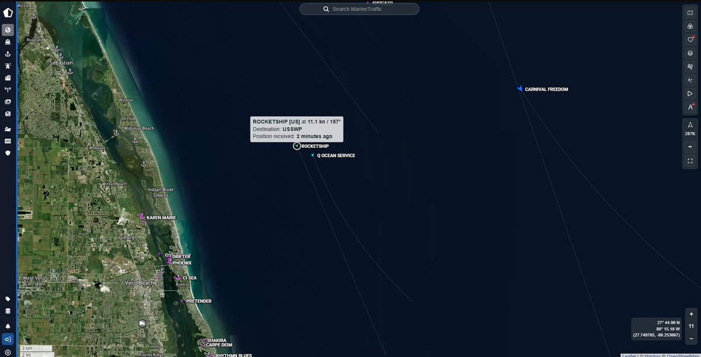Open the container barcode icon in sidebar
Viewport: 701px width, 357px height.
tap(8, 141)
